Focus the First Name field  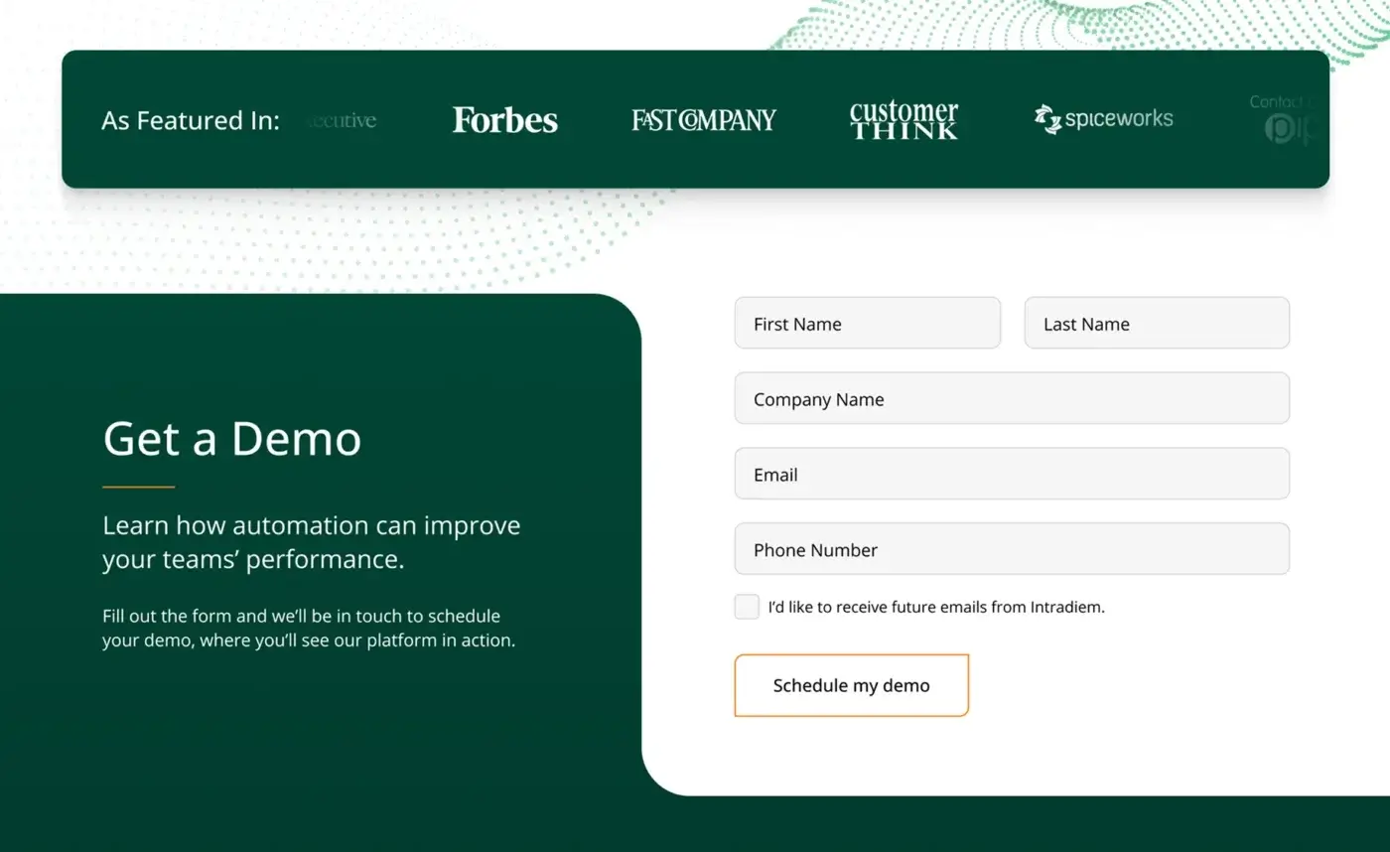click(x=867, y=324)
